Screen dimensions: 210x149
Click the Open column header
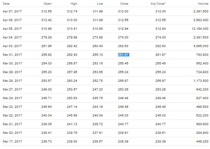click(48, 4)
